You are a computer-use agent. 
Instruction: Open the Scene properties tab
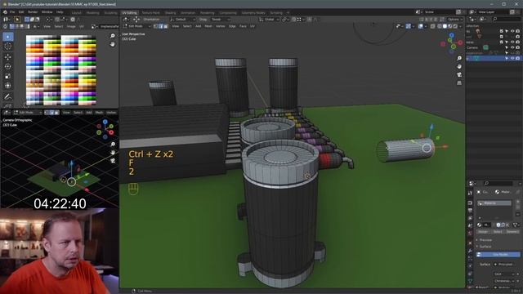click(x=470, y=225)
